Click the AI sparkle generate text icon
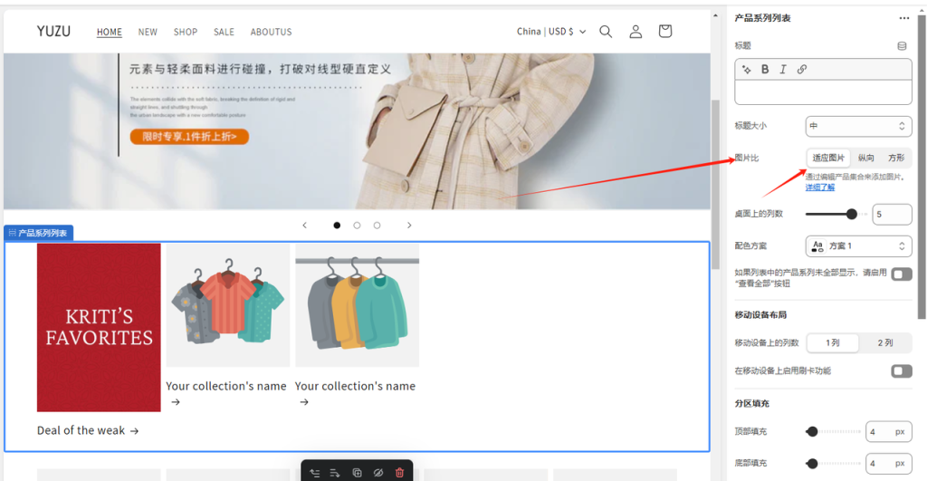The height and width of the screenshot is (481, 927). [747, 69]
